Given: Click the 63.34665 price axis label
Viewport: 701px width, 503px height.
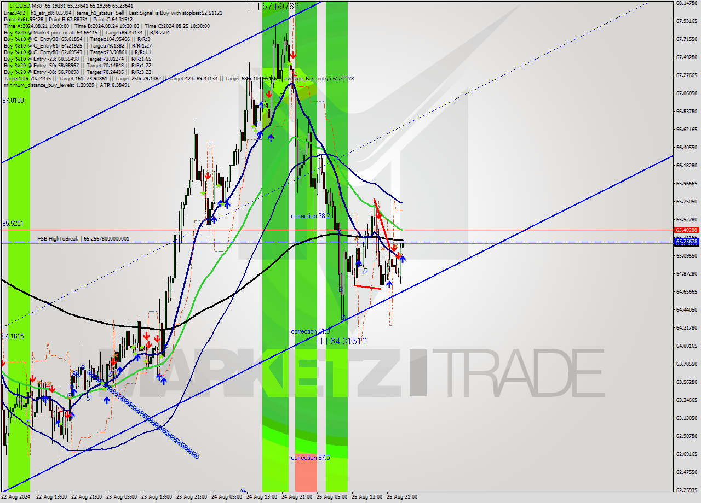Looking at the screenshot, I should coord(687,400).
